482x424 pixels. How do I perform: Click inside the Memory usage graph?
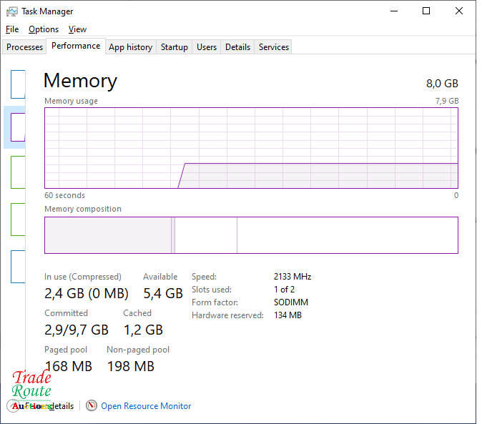pyautogui.click(x=251, y=148)
